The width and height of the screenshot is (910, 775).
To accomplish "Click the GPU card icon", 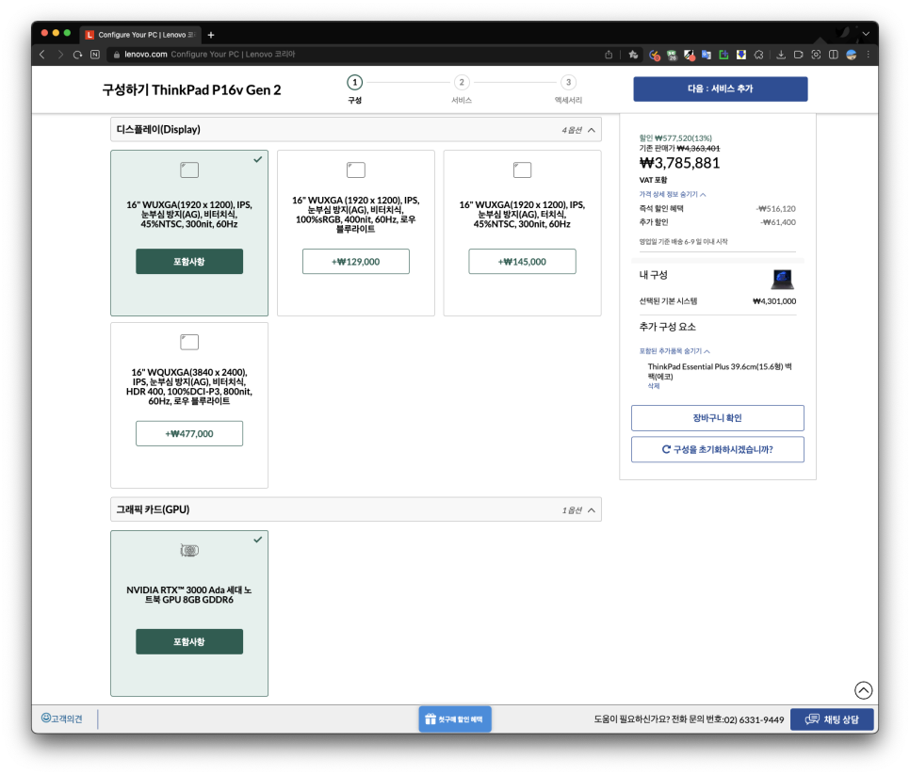I will click(x=189, y=550).
